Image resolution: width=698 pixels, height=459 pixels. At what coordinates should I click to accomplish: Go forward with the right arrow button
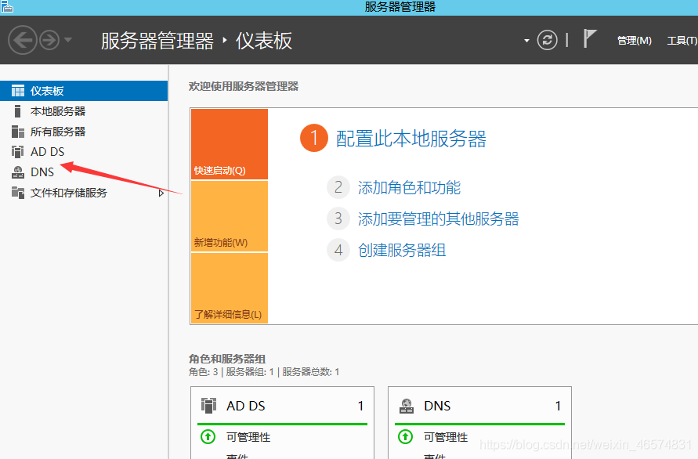[49, 40]
